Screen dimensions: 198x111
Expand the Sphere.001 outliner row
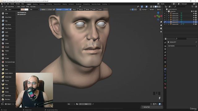169,14
